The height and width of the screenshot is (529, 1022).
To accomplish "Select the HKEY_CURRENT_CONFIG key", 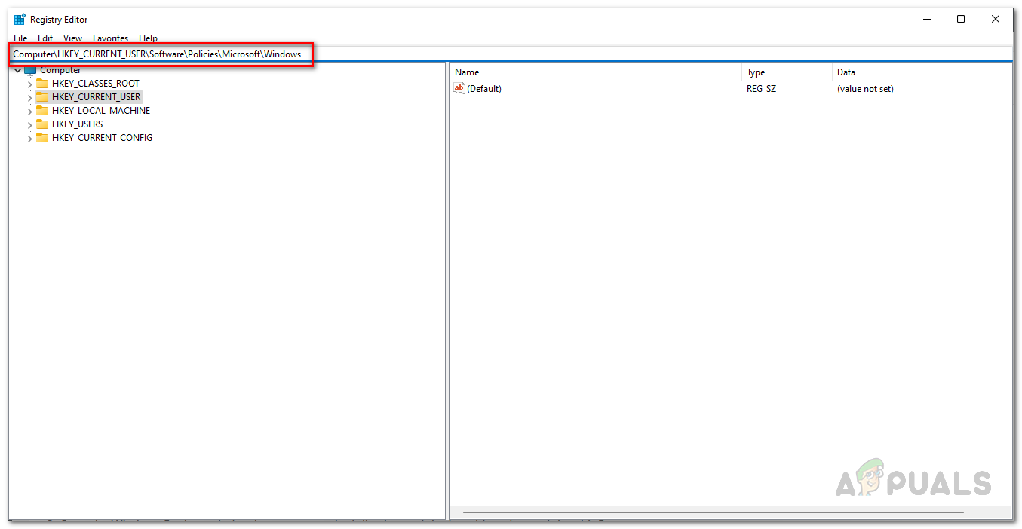I will click(x=102, y=138).
